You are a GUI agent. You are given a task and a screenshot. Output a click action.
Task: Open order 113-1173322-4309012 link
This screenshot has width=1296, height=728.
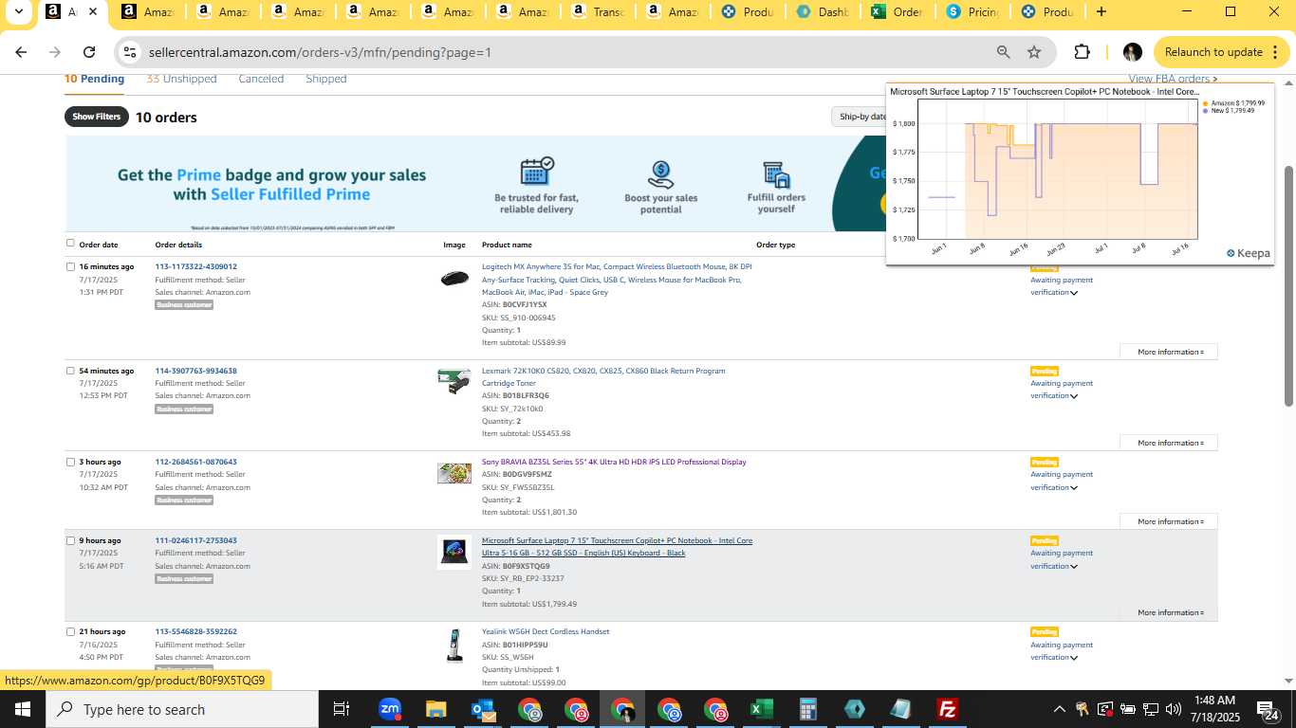tap(195, 266)
